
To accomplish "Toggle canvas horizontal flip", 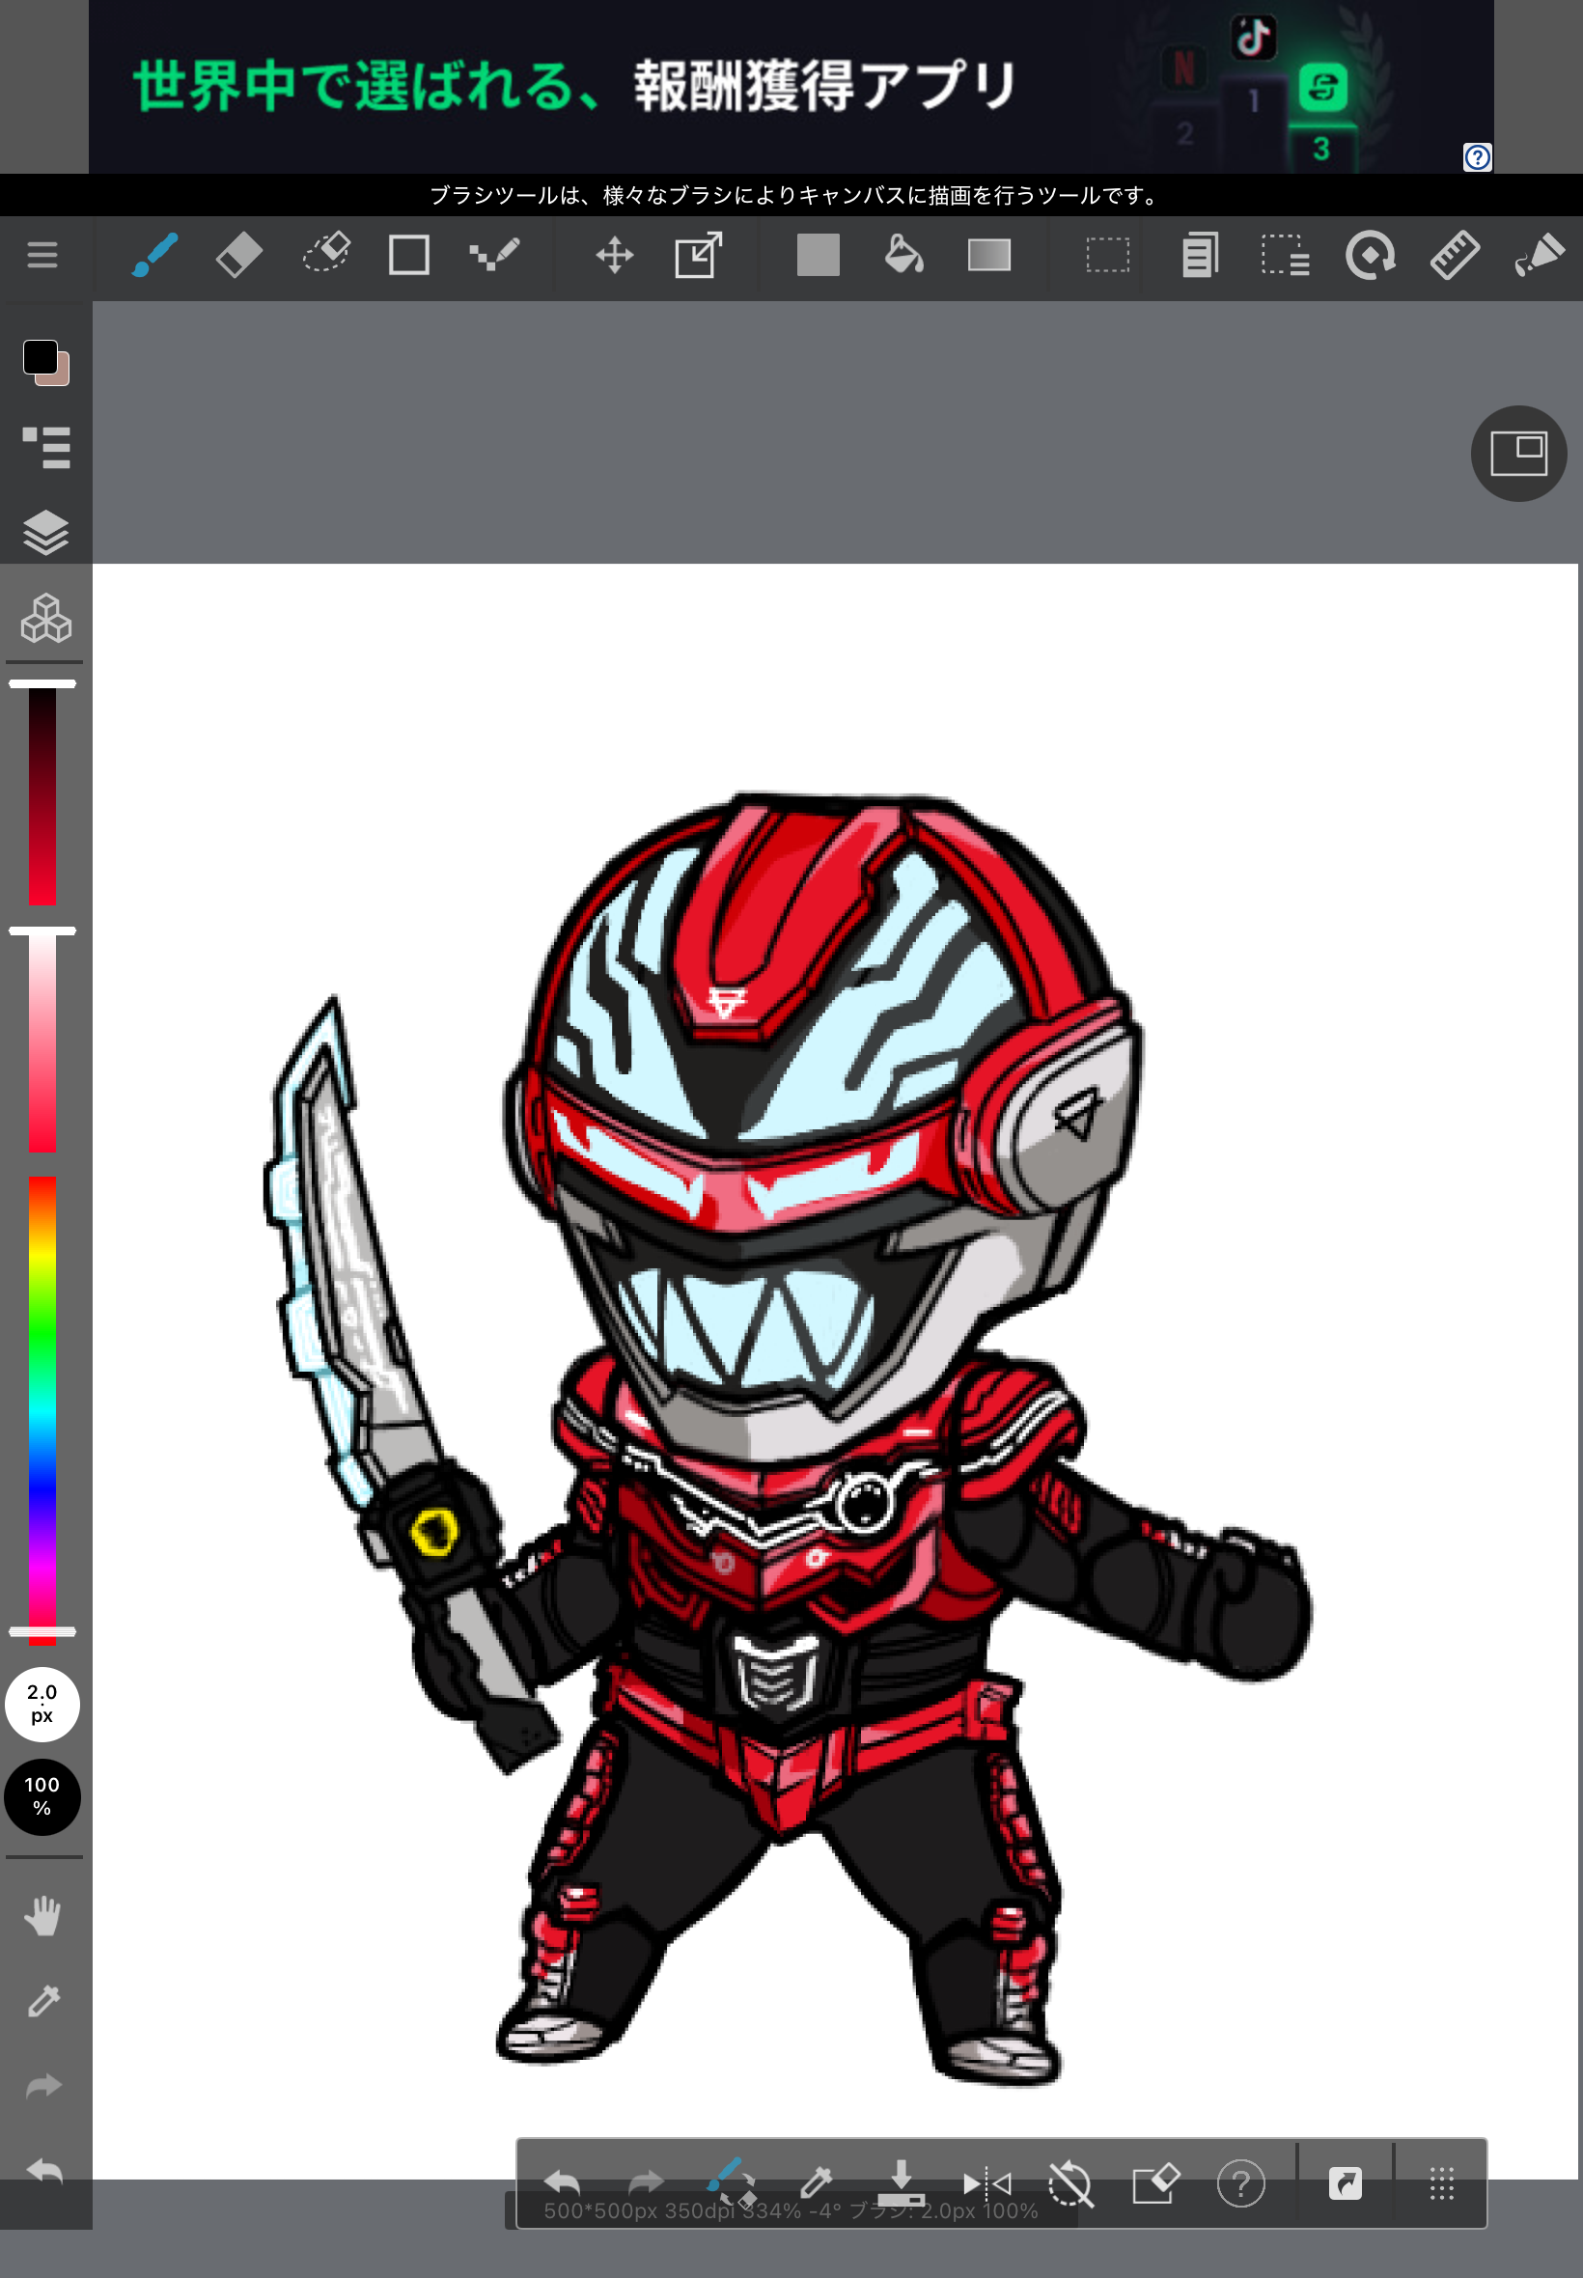I will click(x=986, y=2182).
